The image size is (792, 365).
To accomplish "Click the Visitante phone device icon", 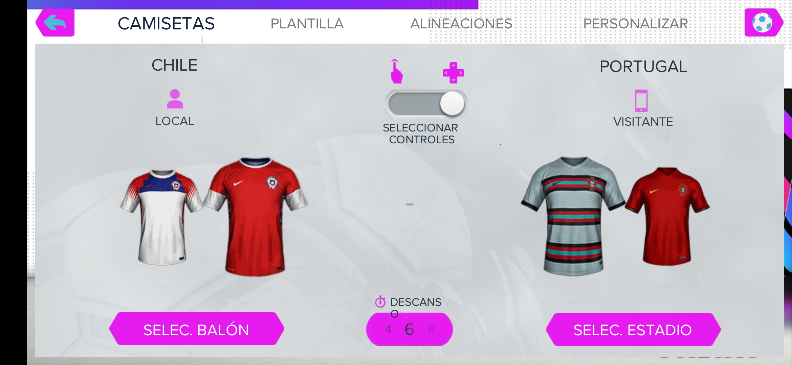I will 641,100.
